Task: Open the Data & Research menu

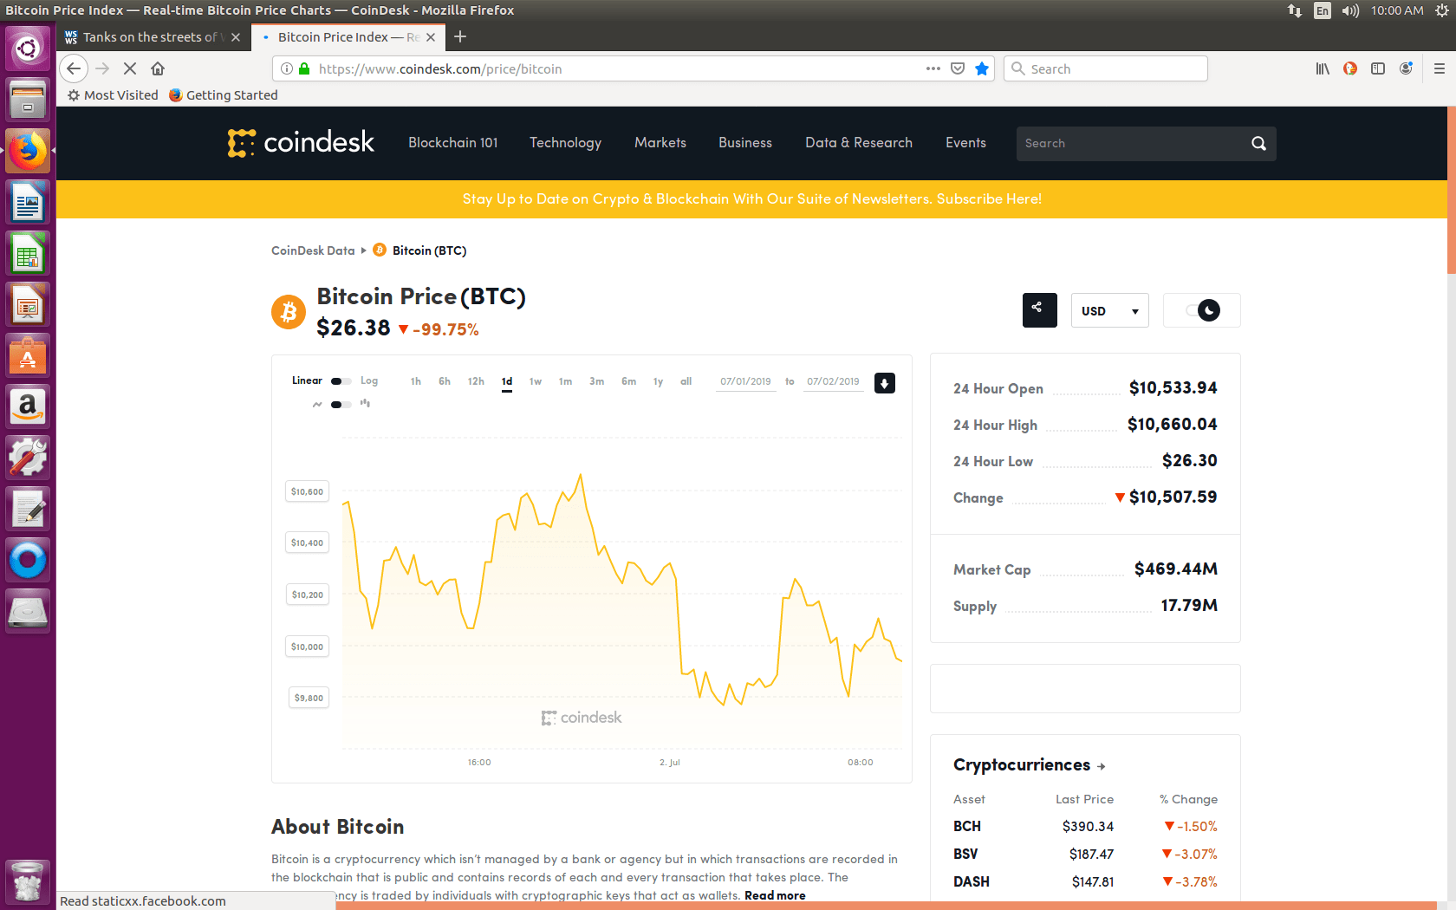Action: click(859, 143)
